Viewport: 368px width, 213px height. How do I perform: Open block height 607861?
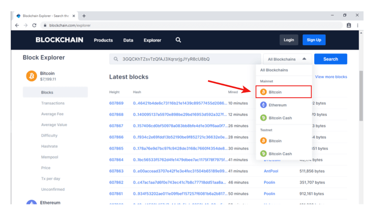click(116, 193)
